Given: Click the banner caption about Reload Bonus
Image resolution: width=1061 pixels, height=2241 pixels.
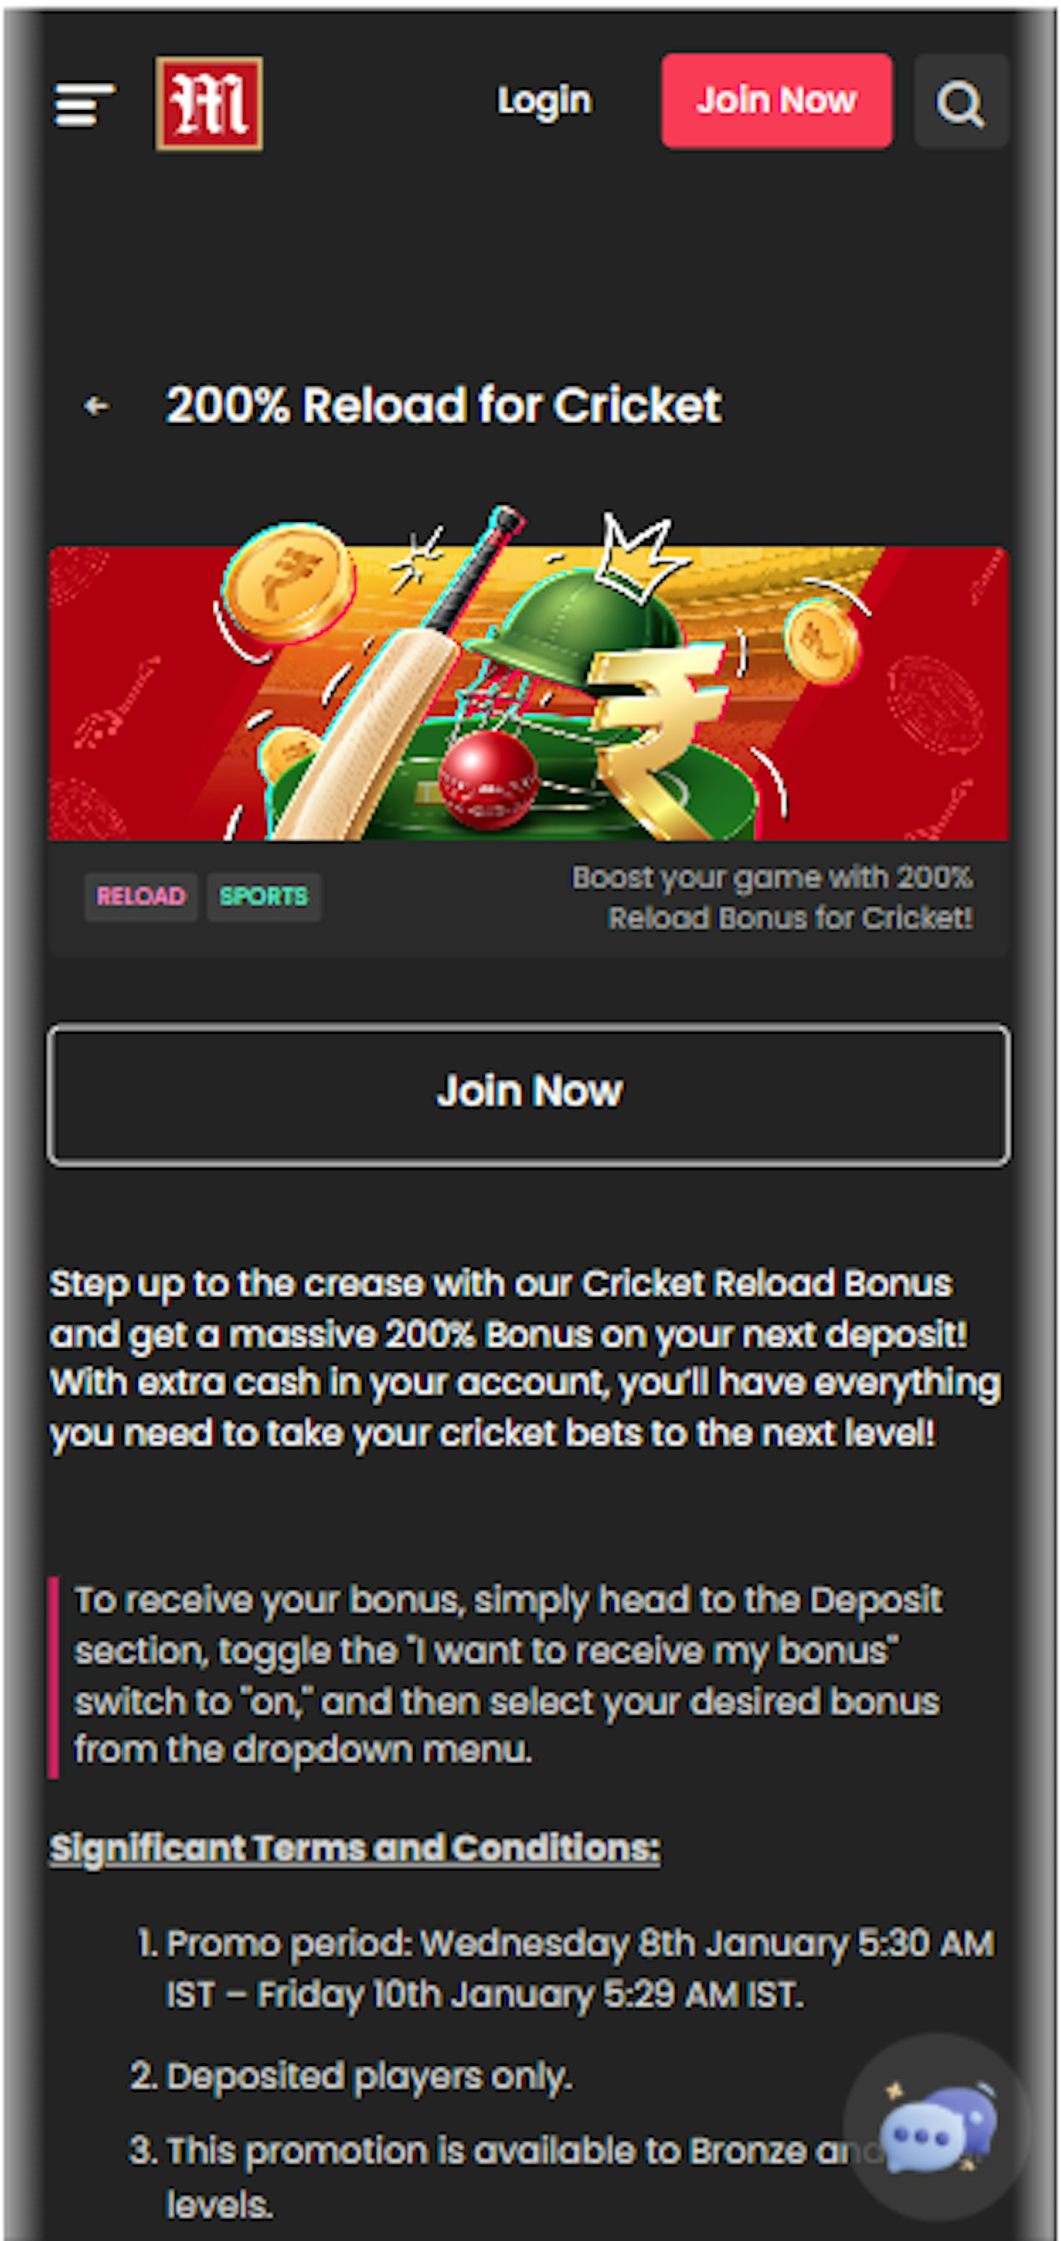Looking at the screenshot, I should 773,897.
